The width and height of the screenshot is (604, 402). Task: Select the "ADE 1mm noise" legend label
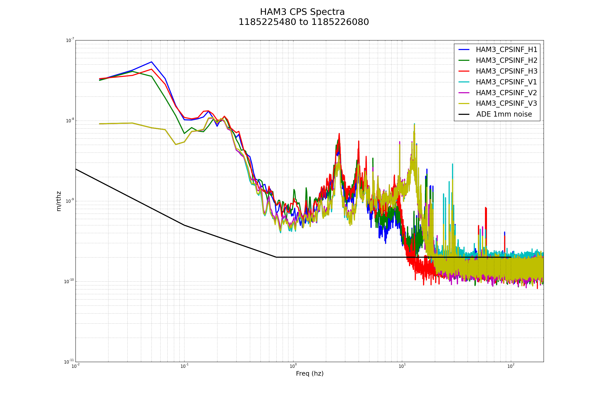[x=504, y=114]
